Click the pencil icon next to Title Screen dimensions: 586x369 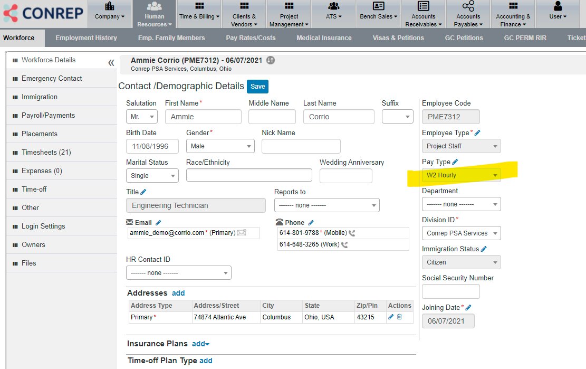coord(143,192)
